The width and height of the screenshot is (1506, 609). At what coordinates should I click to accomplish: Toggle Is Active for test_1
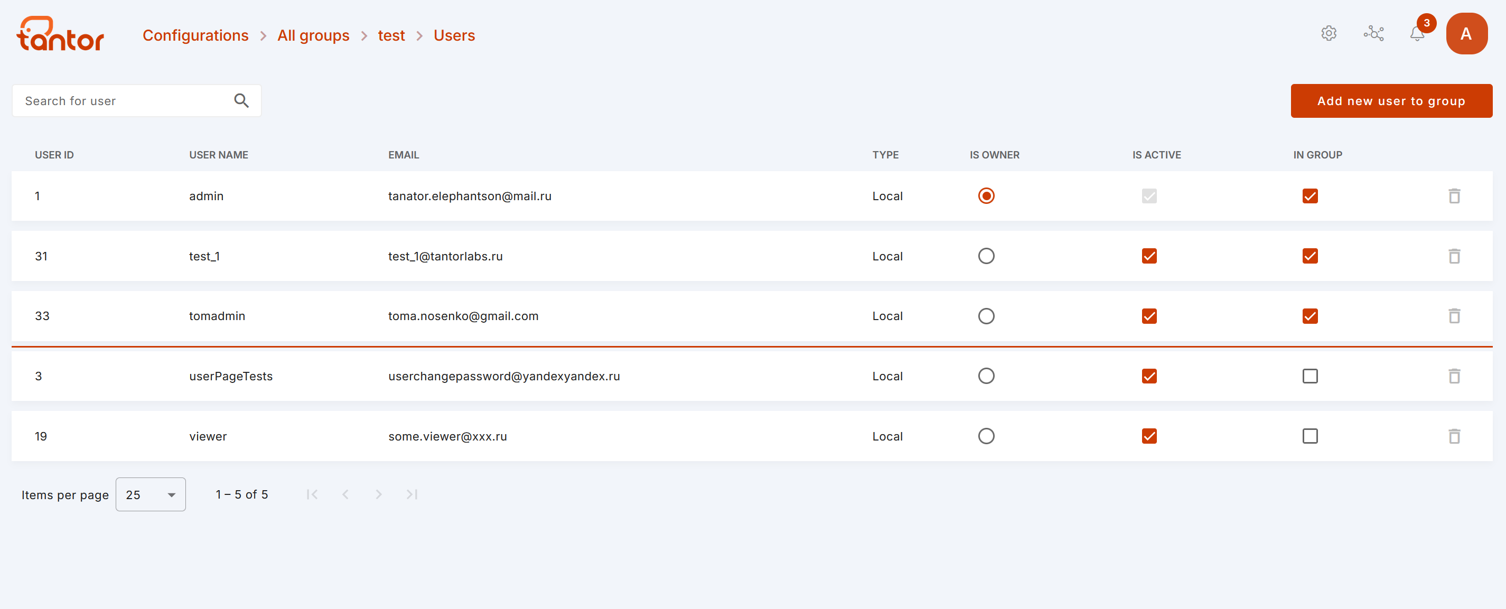pyautogui.click(x=1149, y=256)
